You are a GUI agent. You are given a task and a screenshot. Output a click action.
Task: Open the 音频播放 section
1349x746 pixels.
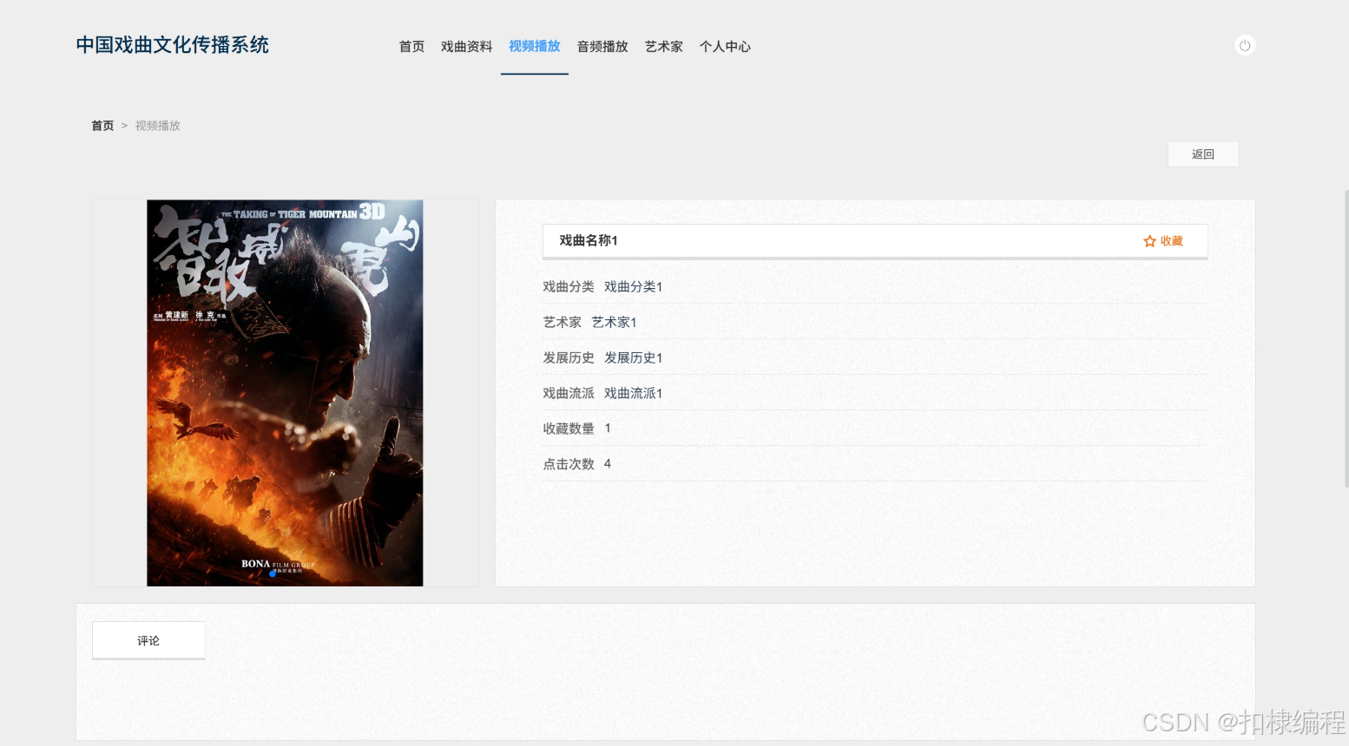[x=602, y=47]
